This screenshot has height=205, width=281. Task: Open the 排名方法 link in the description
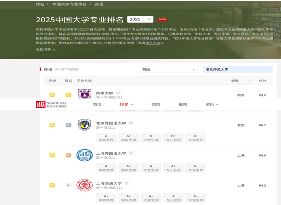point(152,43)
